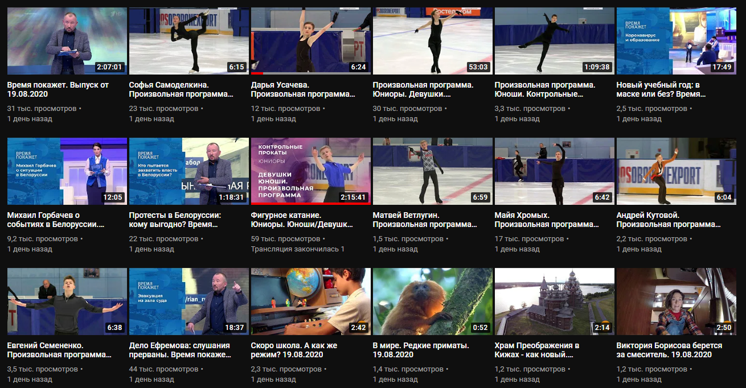Play the 'Скоро школа' 2:42 thumbnail with globe
The image size is (746, 388).
tap(310, 302)
